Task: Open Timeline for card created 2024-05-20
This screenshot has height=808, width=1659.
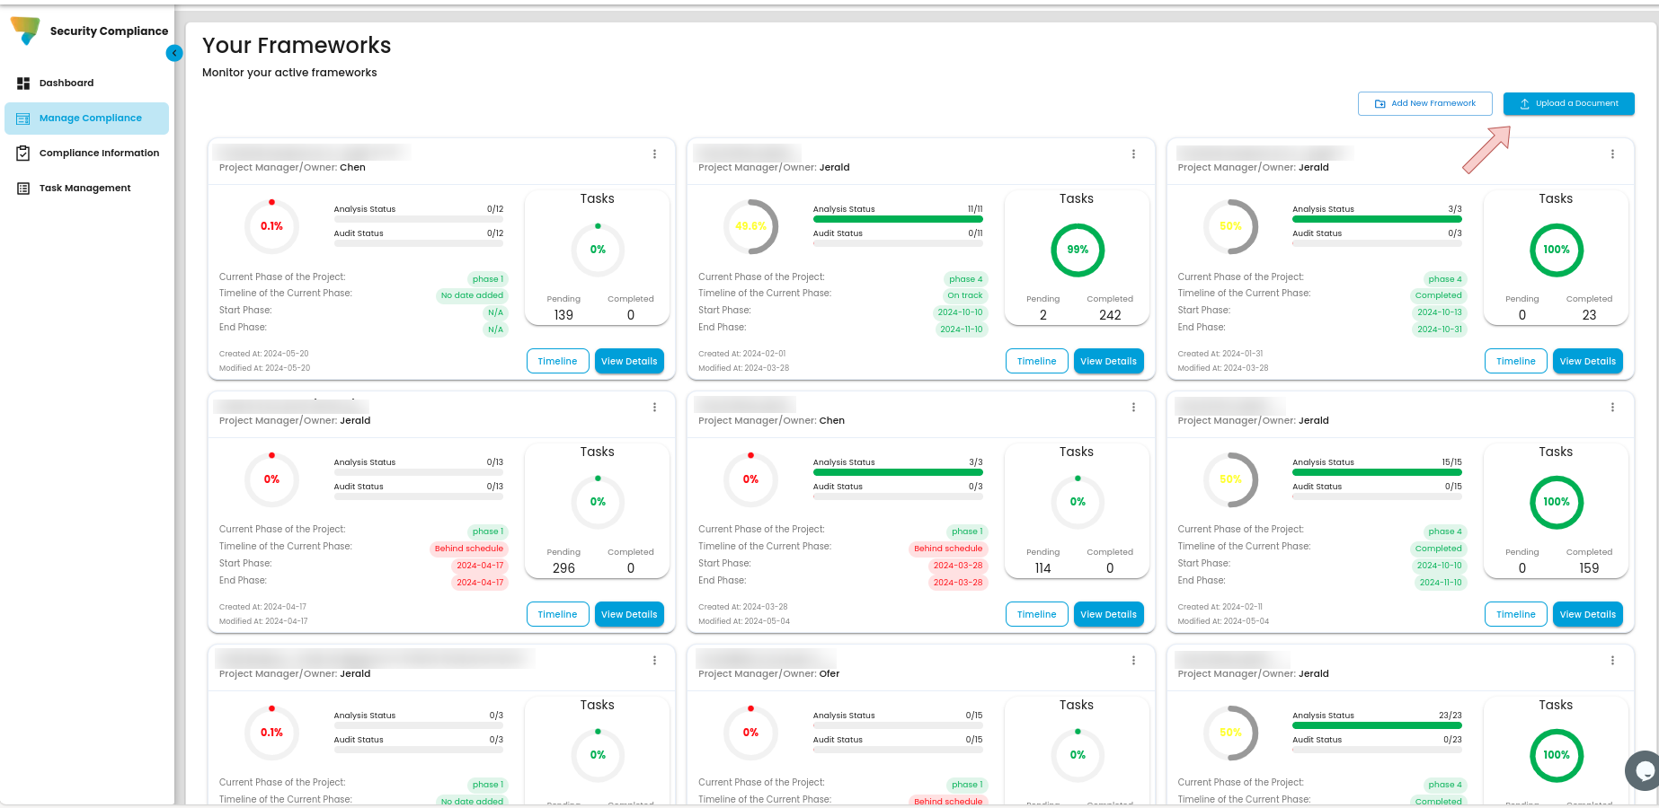Action: coord(557,361)
